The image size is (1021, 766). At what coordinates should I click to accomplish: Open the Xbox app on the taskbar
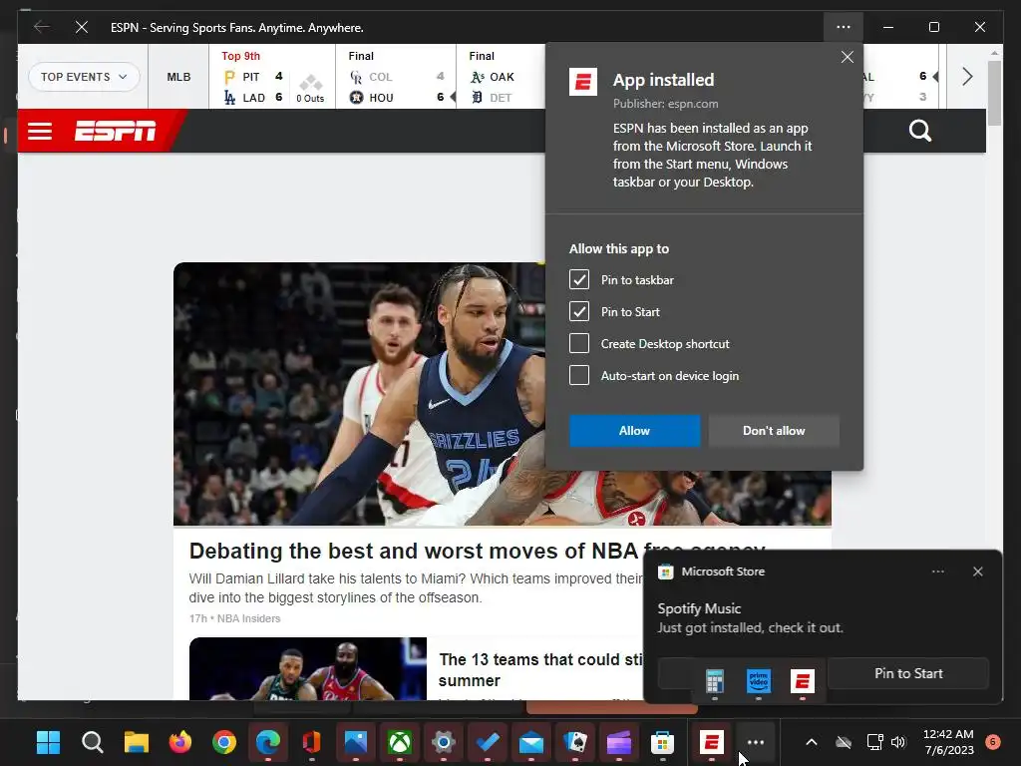[399, 742]
